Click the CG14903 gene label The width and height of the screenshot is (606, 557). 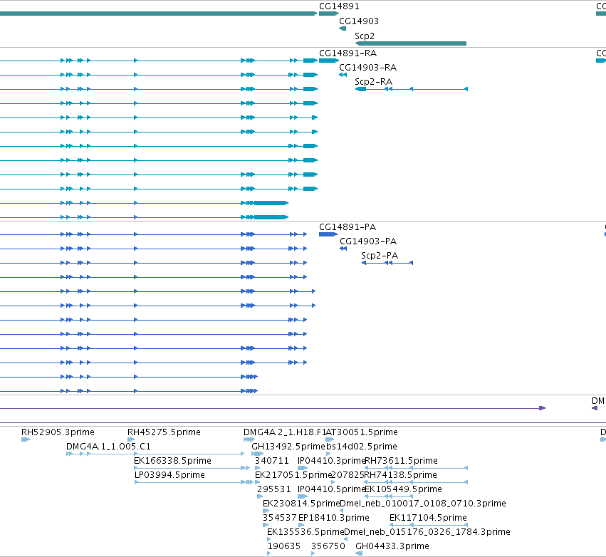coord(359,21)
